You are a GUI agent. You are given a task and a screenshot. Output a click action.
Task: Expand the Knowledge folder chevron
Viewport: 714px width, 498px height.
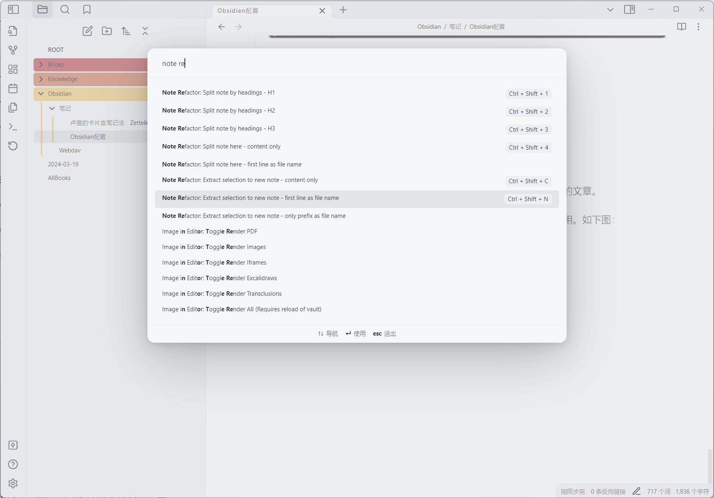41,79
